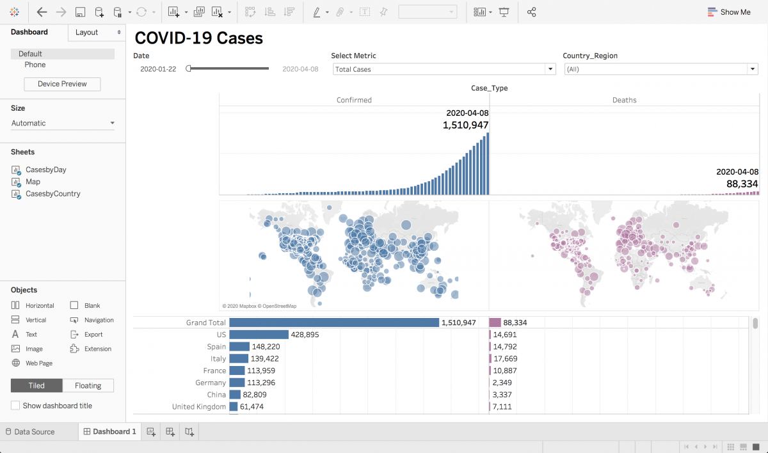The height and width of the screenshot is (453, 768).
Task: Switch to the Layout tab
Action: 96,32
